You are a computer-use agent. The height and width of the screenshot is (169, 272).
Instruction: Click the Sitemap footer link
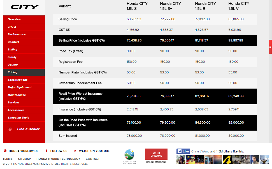click(x=24, y=159)
